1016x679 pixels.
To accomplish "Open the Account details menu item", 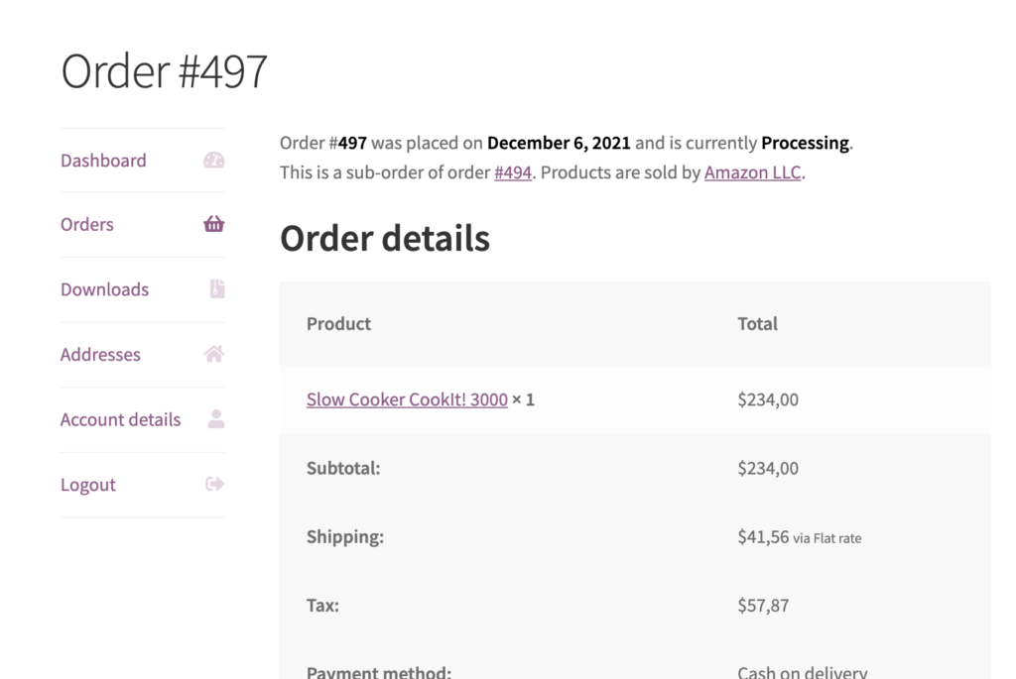I will [120, 419].
